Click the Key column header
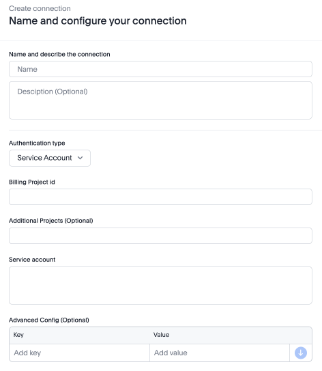Screen dimensions: 322x371 click(18, 335)
